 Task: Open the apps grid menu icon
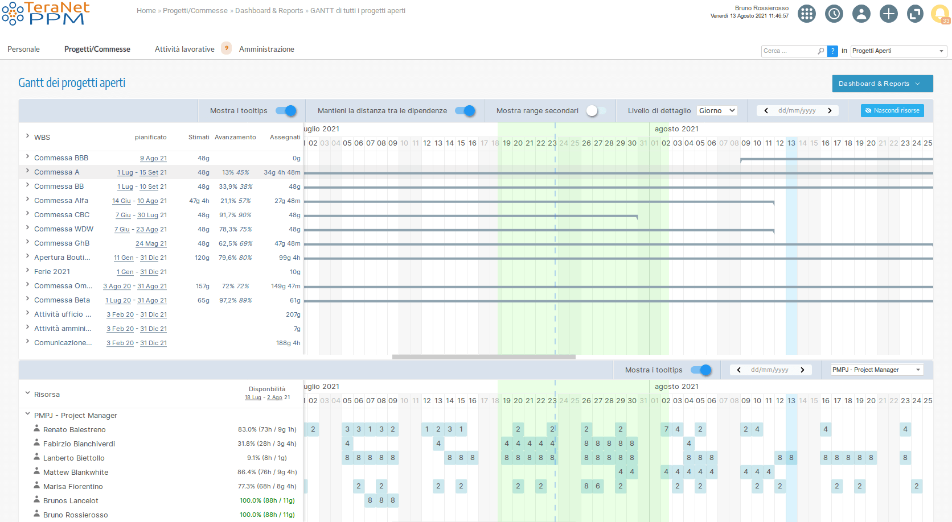pyautogui.click(x=806, y=14)
